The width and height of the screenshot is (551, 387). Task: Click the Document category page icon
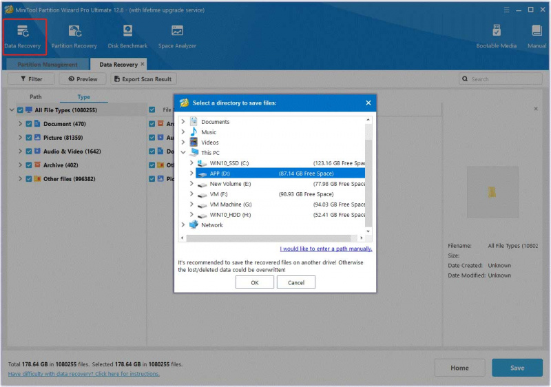(37, 124)
